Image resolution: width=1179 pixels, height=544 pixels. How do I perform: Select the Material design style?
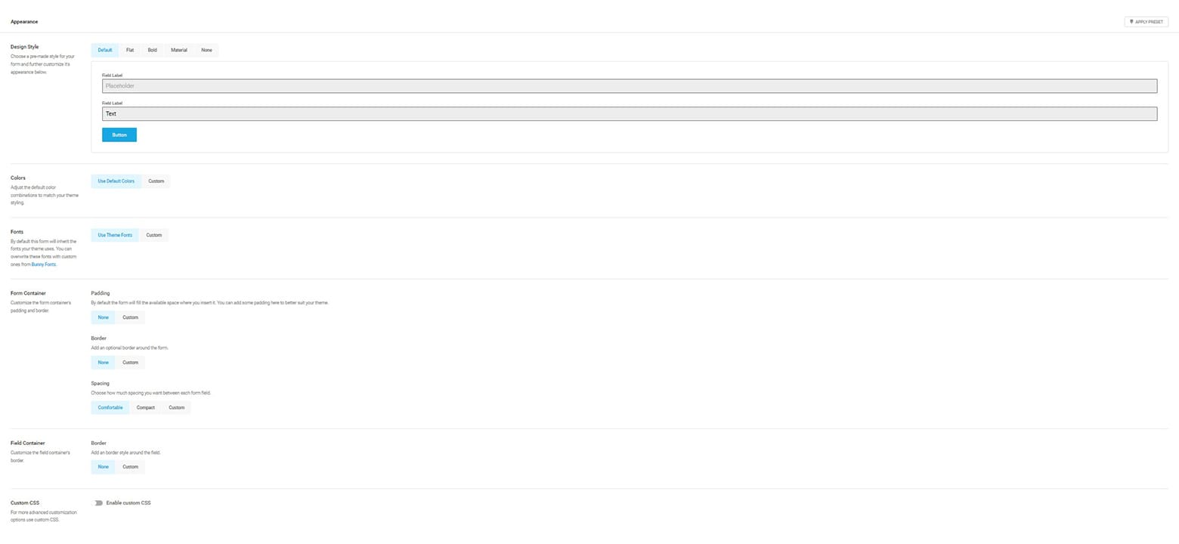pos(178,50)
